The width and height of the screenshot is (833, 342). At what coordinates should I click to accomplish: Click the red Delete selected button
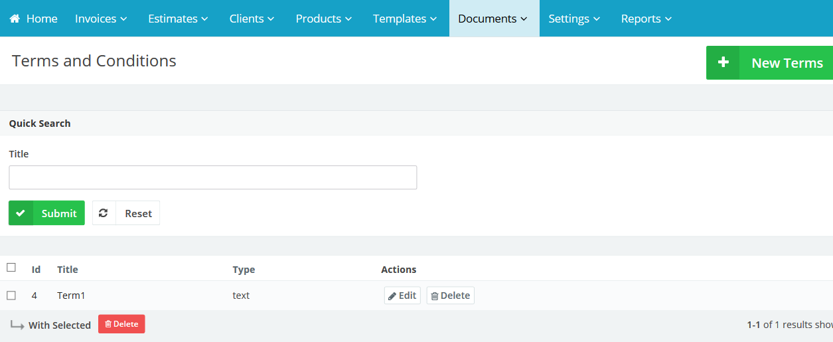tap(121, 324)
